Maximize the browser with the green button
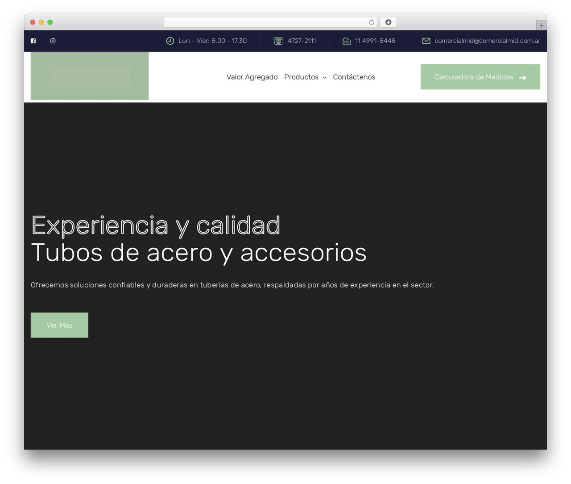The width and height of the screenshot is (571, 484). point(50,22)
